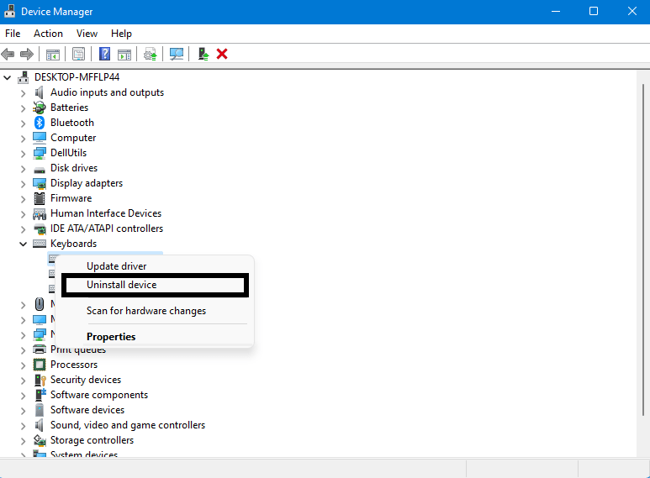Collapse the DESKTOP-MFFLP44 root node

8,77
